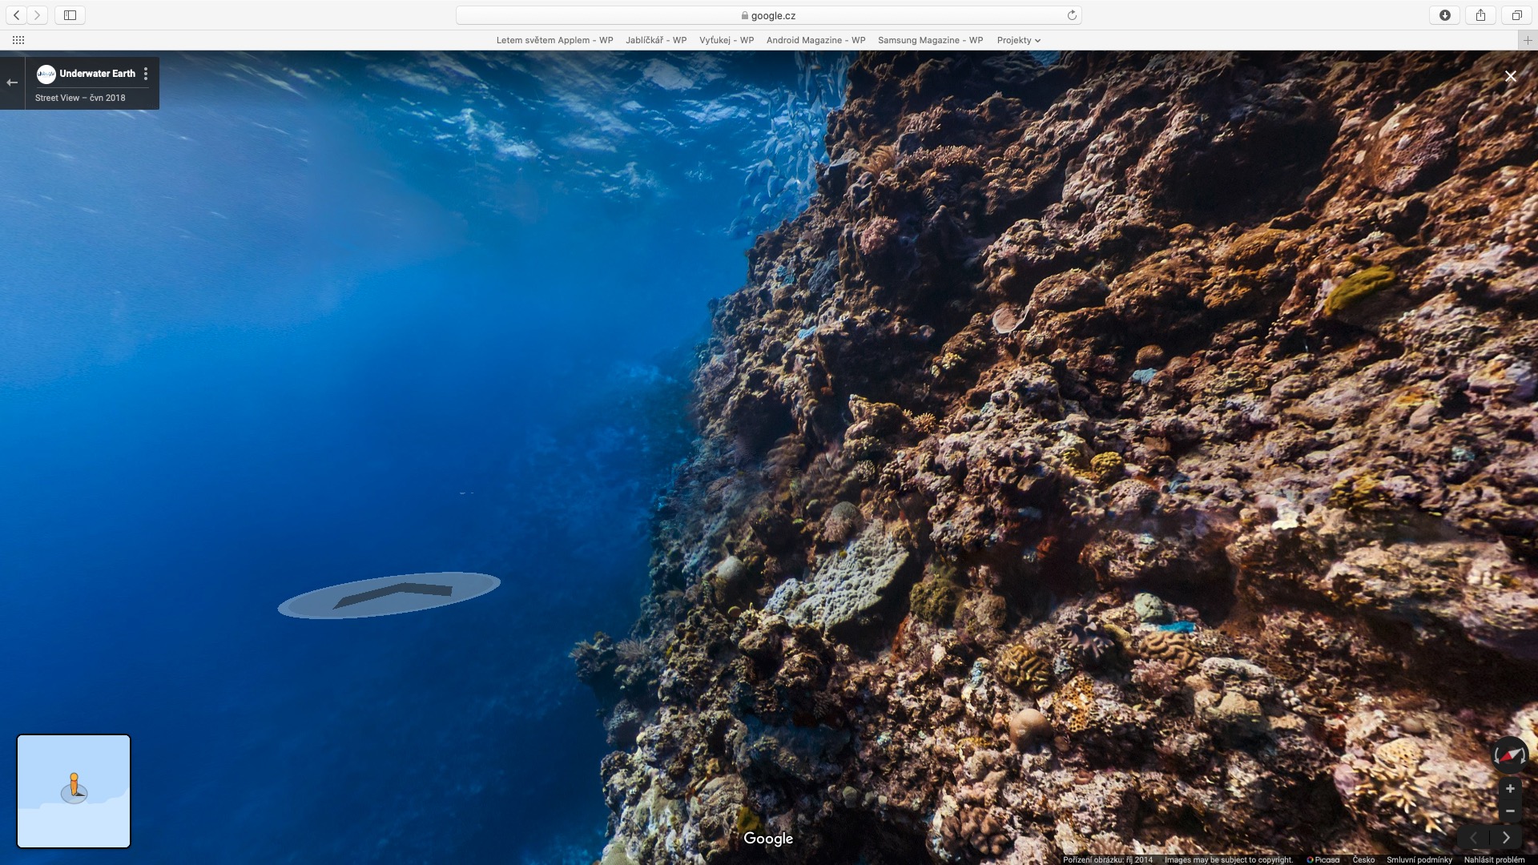
Task: Open Safari downloads list
Action: tap(1445, 15)
